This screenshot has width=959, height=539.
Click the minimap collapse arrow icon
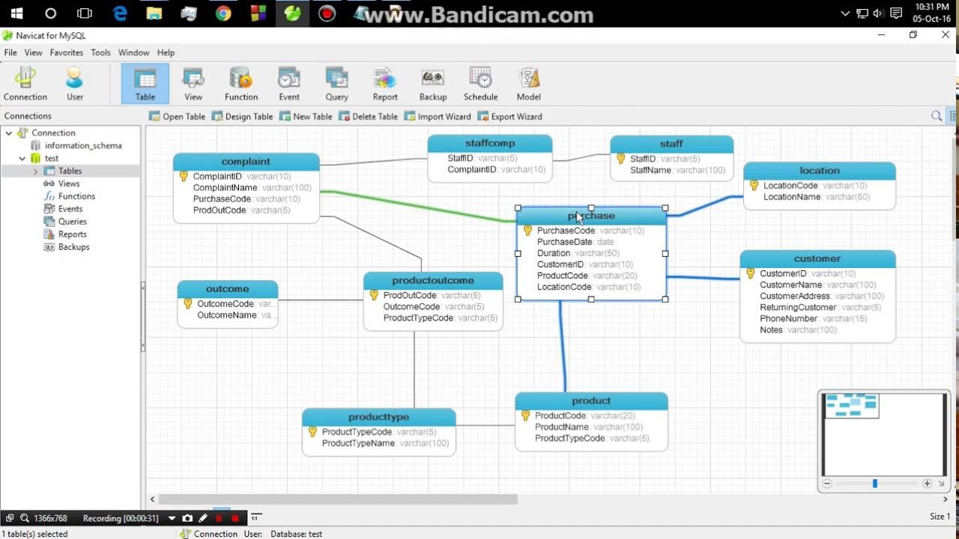tap(942, 484)
